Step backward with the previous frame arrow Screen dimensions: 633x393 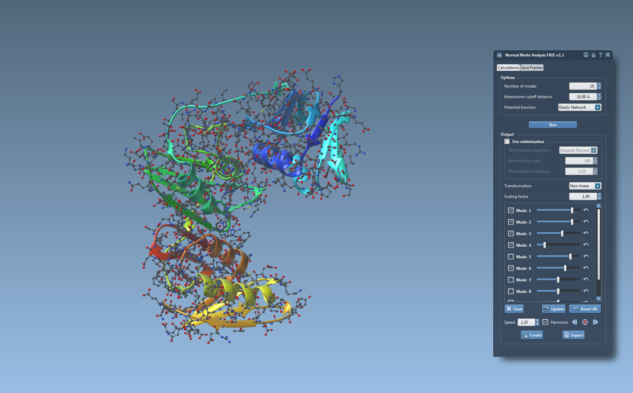[x=574, y=322]
